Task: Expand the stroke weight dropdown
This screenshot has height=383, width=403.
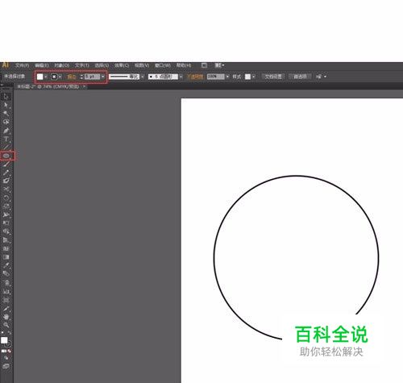Action: [x=103, y=77]
